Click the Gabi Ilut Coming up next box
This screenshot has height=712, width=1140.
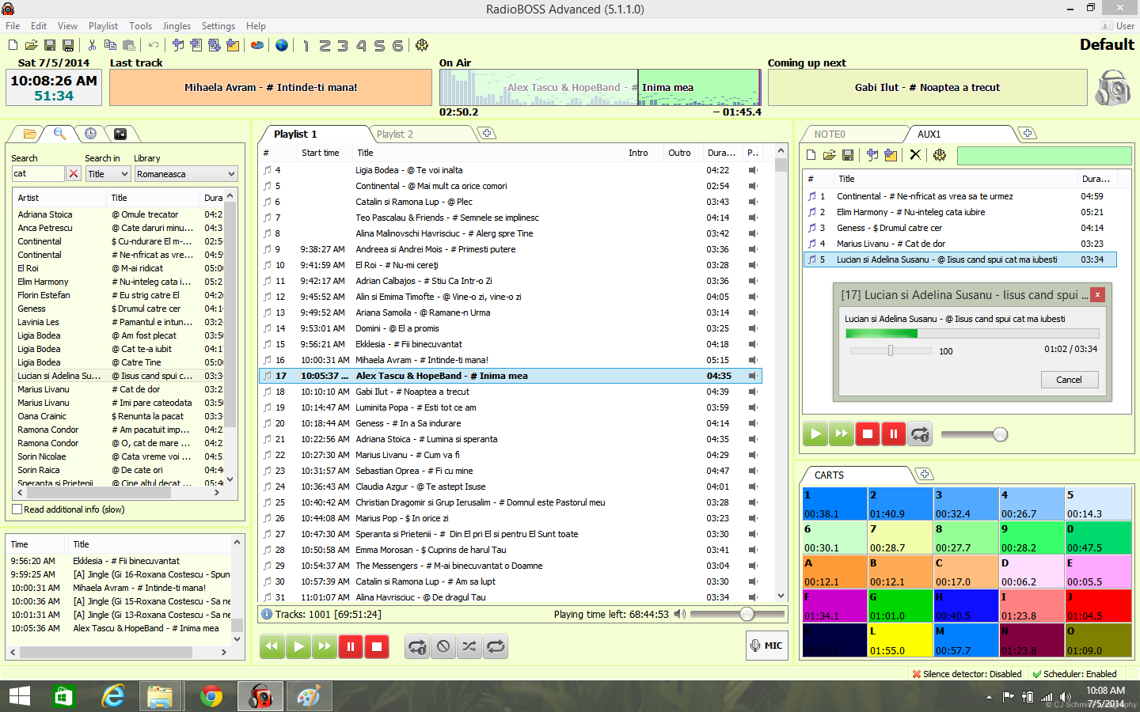[x=927, y=87]
